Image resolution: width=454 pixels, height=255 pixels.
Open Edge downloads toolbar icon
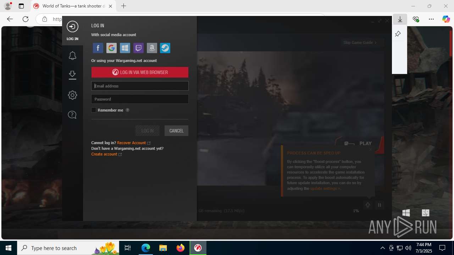point(400,19)
